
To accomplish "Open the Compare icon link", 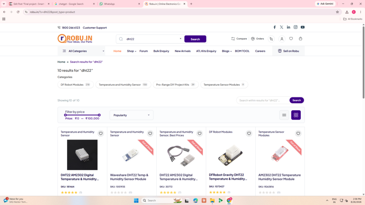I will 233,39.
